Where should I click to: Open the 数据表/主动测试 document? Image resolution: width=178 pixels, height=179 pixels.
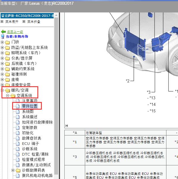[x=36, y=165]
